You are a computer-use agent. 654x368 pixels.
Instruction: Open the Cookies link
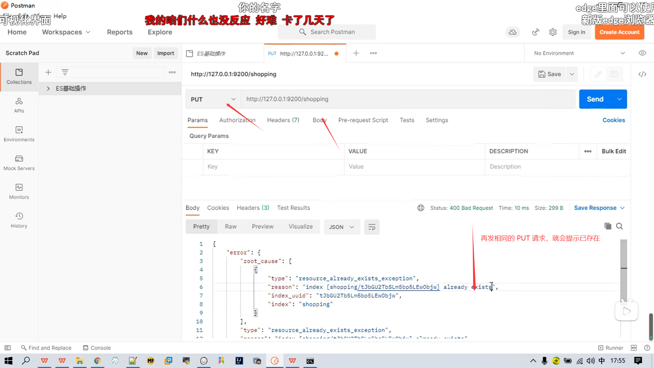[x=613, y=120]
